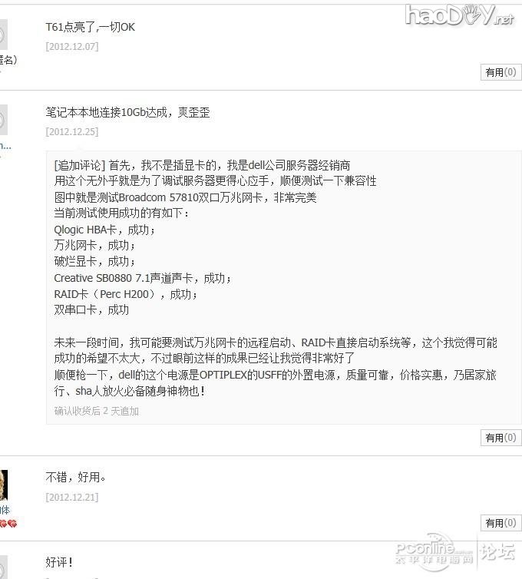The image size is (522, 579).
Task: Open the truncated blue username ending in n...
Action: click(5, 145)
